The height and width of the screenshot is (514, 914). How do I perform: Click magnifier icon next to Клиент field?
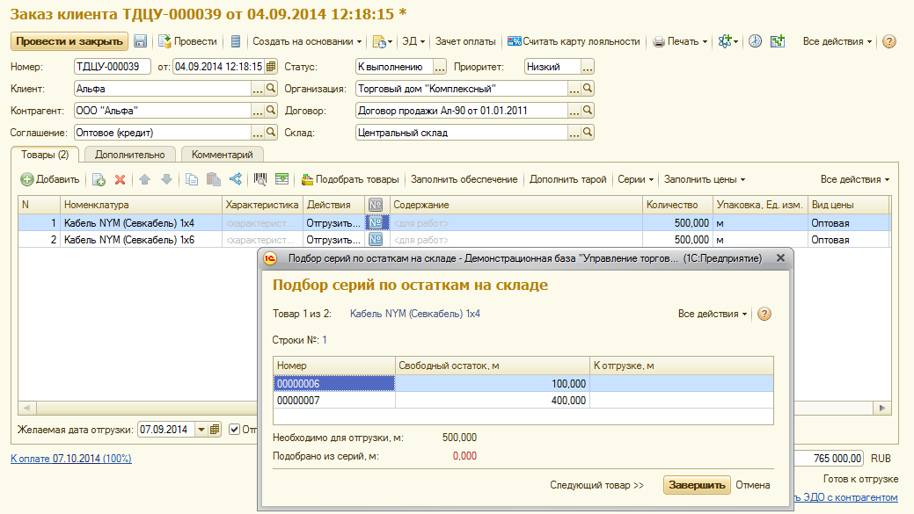click(x=271, y=89)
